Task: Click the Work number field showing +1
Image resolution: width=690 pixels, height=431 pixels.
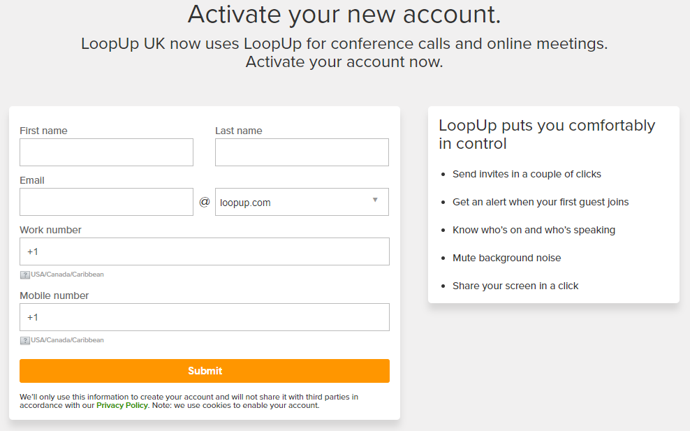Action: point(205,251)
